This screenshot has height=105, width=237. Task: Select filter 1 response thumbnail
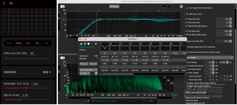(x=105, y=46)
